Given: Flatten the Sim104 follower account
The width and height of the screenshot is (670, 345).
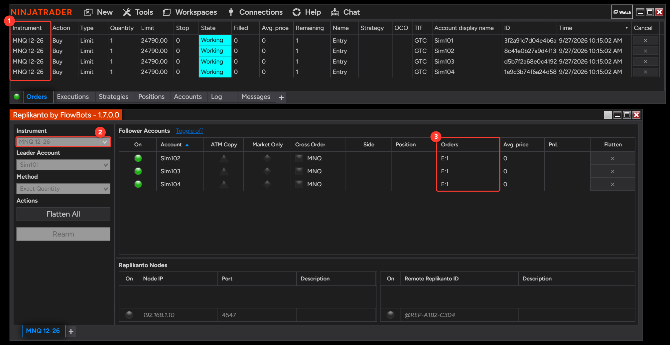Looking at the screenshot, I should pyautogui.click(x=612, y=184).
